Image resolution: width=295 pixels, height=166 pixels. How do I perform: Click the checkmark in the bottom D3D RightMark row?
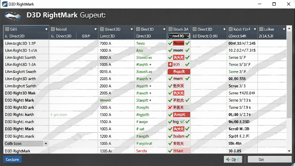click(170, 151)
